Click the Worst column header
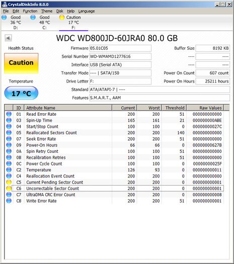 click(x=149, y=108)
